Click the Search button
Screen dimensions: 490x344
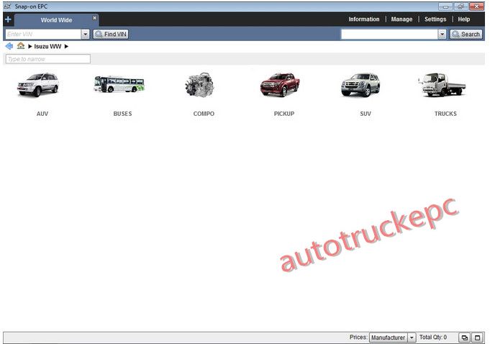click(466, 34)
